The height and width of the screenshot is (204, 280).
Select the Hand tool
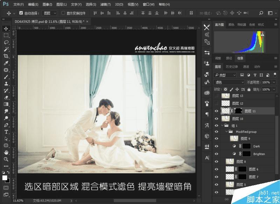tap(6, 152)
